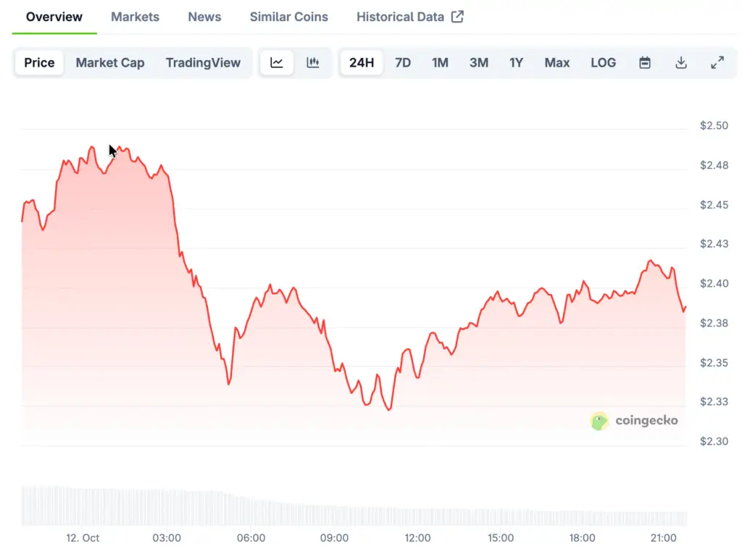Expand chart to fullscreen

pyautogui.click(x=717, y=63)
